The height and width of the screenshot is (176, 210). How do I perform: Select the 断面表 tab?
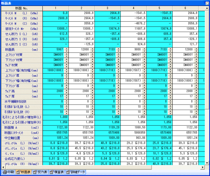(x=24, y=172)
